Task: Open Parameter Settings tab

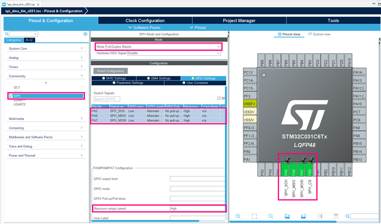Action: click(128, 83)
